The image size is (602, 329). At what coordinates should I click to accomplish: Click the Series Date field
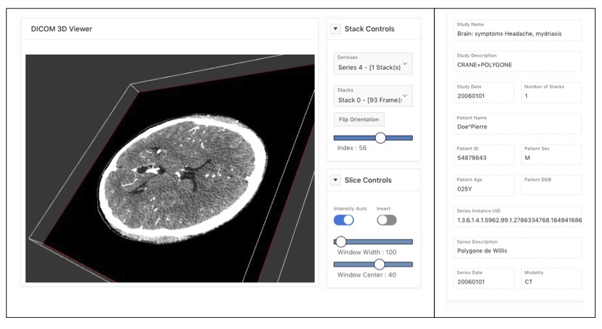[x=483, y=278]
